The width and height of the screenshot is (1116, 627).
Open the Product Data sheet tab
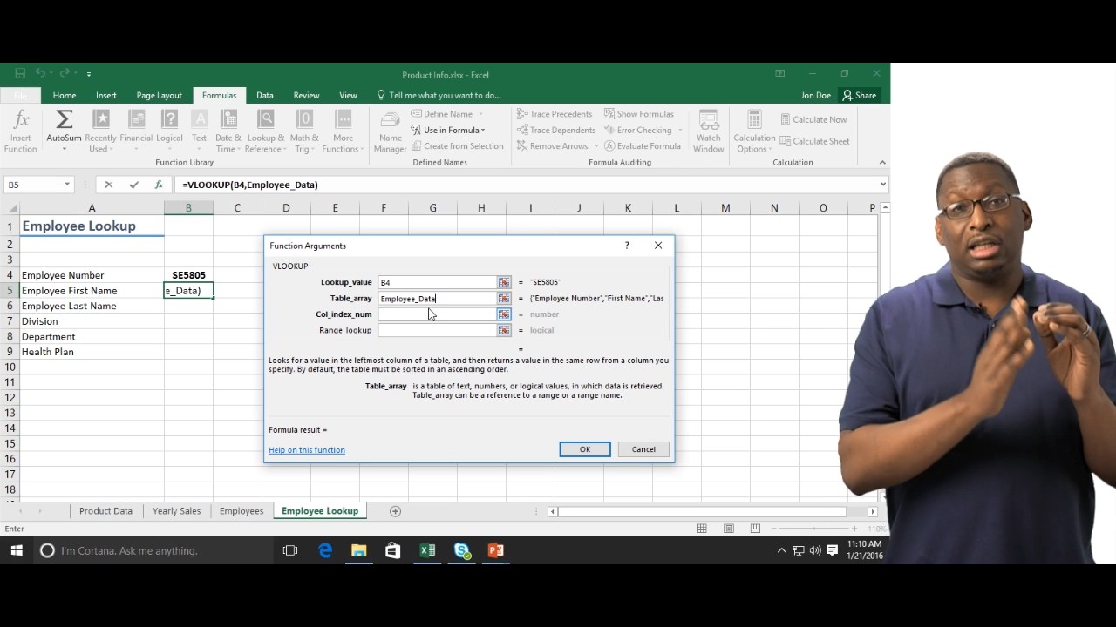tap(105, 511)
